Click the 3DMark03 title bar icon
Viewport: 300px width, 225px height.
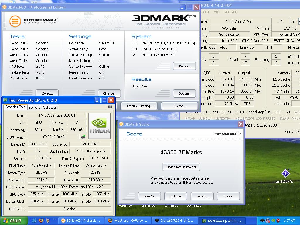pyautogui.click(x=4, y=7)
